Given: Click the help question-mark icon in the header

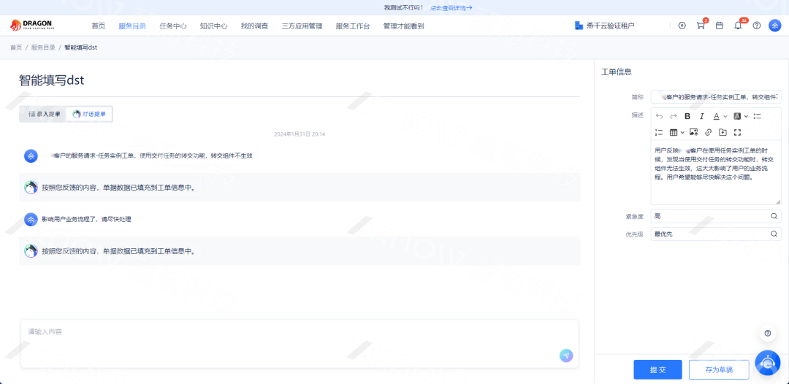Looking at the screenshot, I should click(x=757, y=26).
